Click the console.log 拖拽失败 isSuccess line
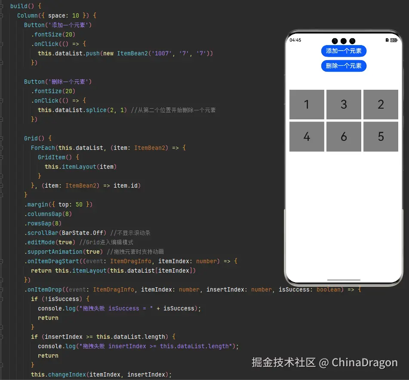This screenshot has width=409, height=380. tap(120, 308)
